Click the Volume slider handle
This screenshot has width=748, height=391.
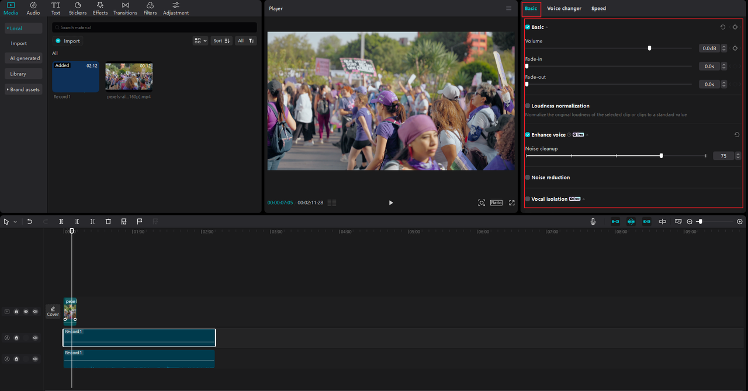(649, 48)
